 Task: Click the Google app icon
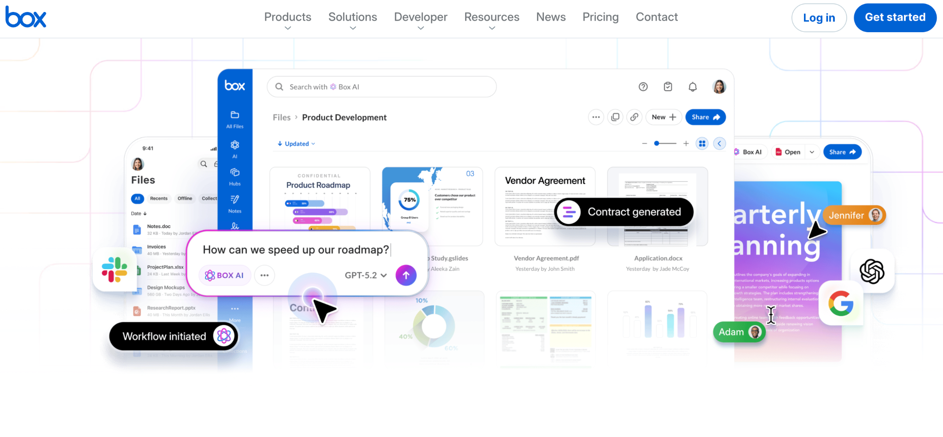[841, 304]
